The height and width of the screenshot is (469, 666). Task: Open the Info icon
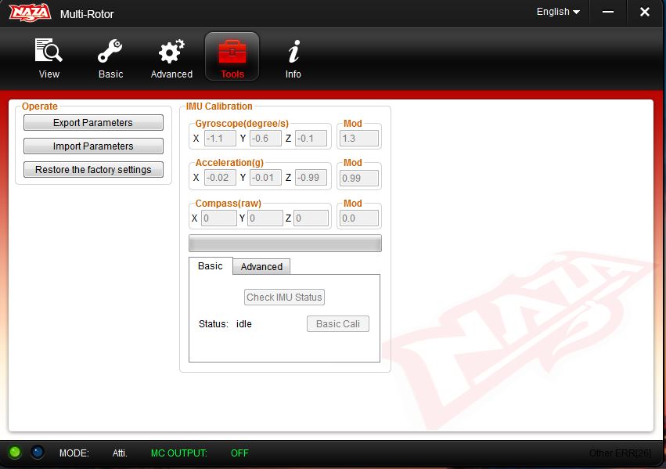pyautogui.click(x=293, y=52)
